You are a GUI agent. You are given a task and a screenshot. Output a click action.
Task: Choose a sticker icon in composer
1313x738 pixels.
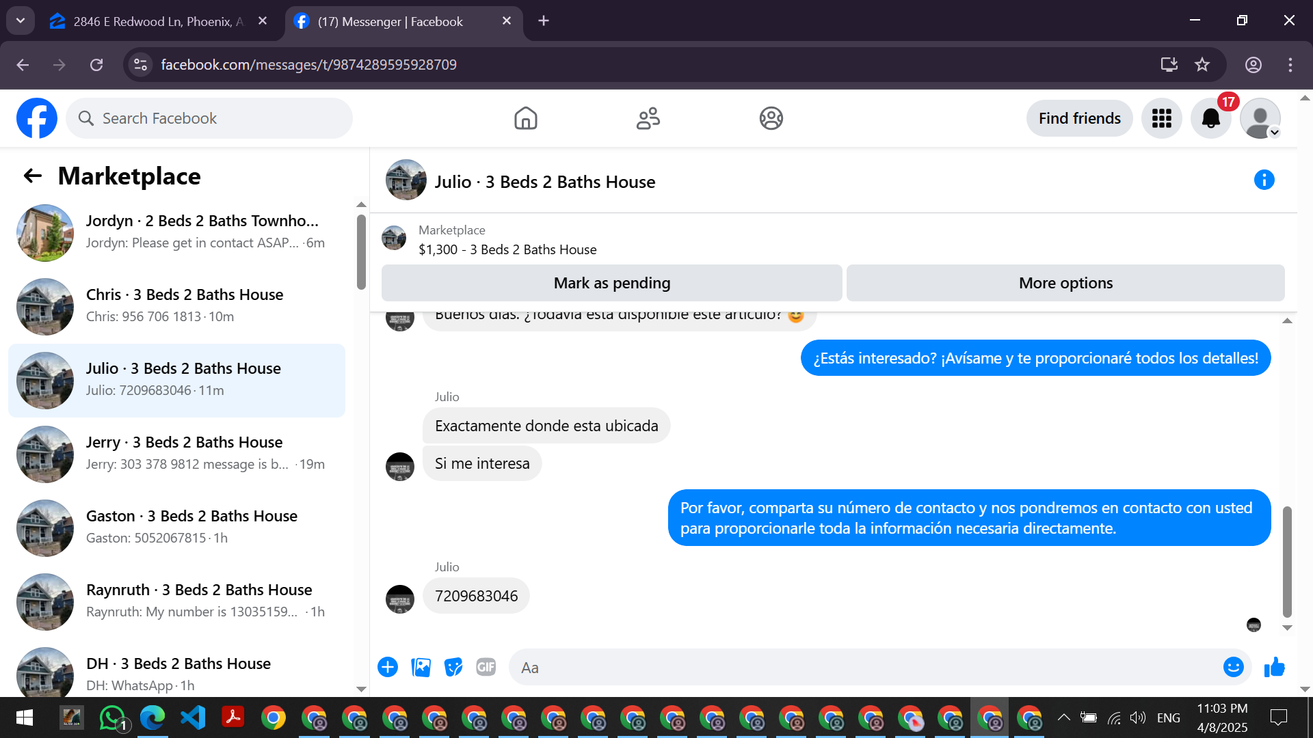pos(453,667)
